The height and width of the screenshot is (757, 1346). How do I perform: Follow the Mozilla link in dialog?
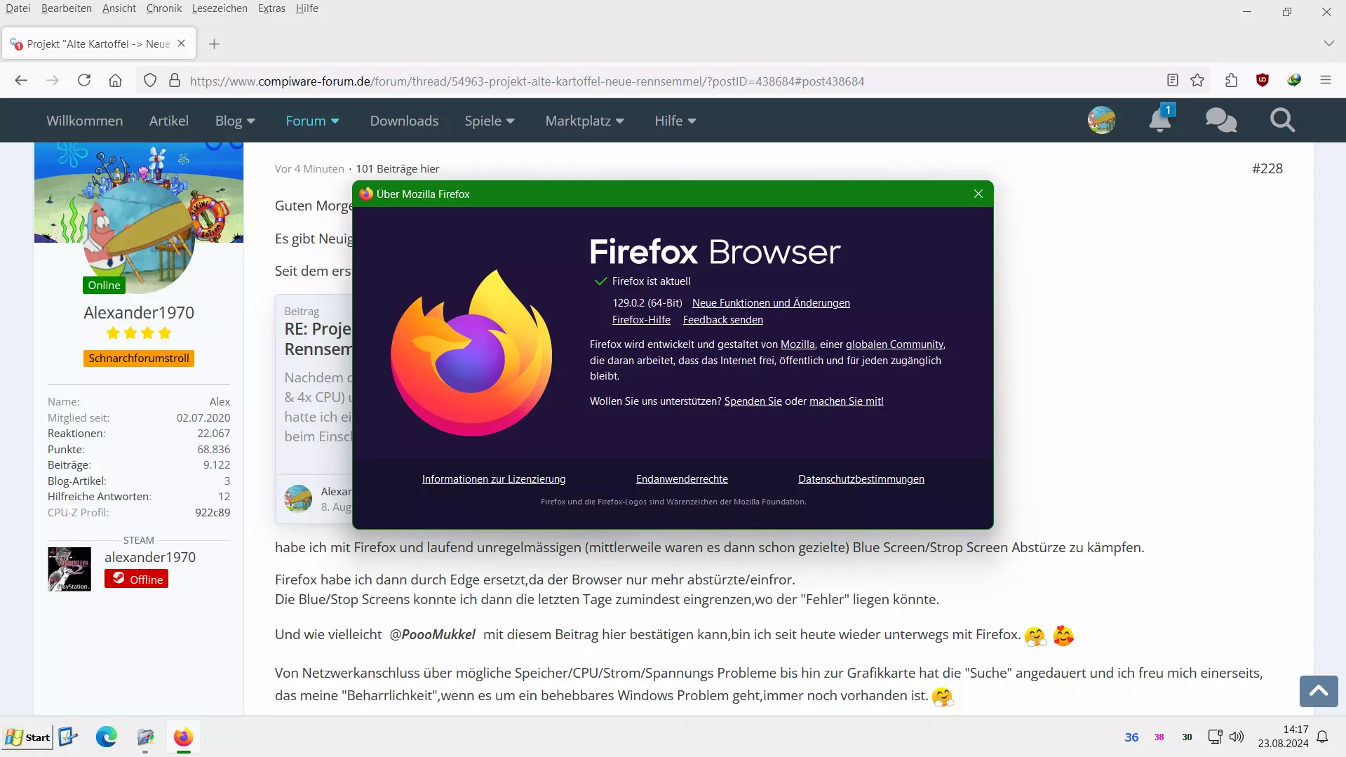point(797,344)
